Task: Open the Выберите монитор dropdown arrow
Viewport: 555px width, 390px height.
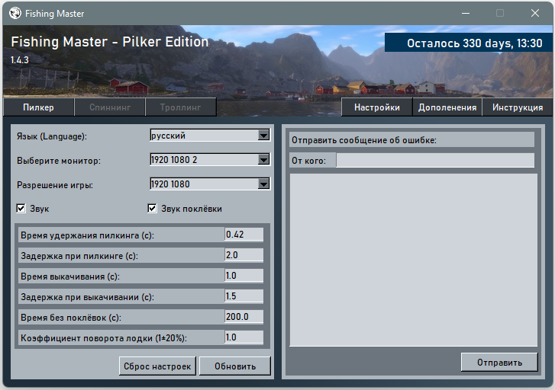Action: [x=263, y=160]
